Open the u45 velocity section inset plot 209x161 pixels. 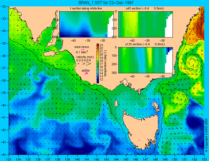click(145, 24)
